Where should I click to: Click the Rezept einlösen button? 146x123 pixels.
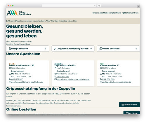[28, 49]
